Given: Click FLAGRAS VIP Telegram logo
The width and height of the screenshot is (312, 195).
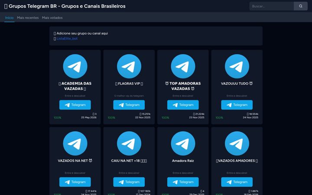Looking at the screenshot, I should click(129, 66).
